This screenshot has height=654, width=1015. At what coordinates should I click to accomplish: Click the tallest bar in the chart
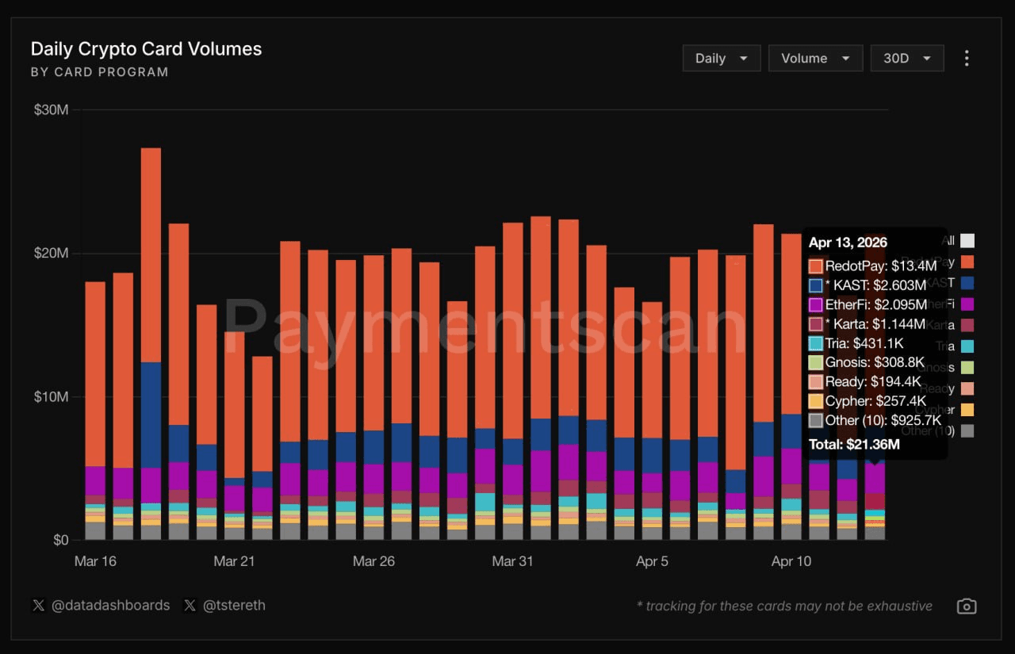point(151,238)
